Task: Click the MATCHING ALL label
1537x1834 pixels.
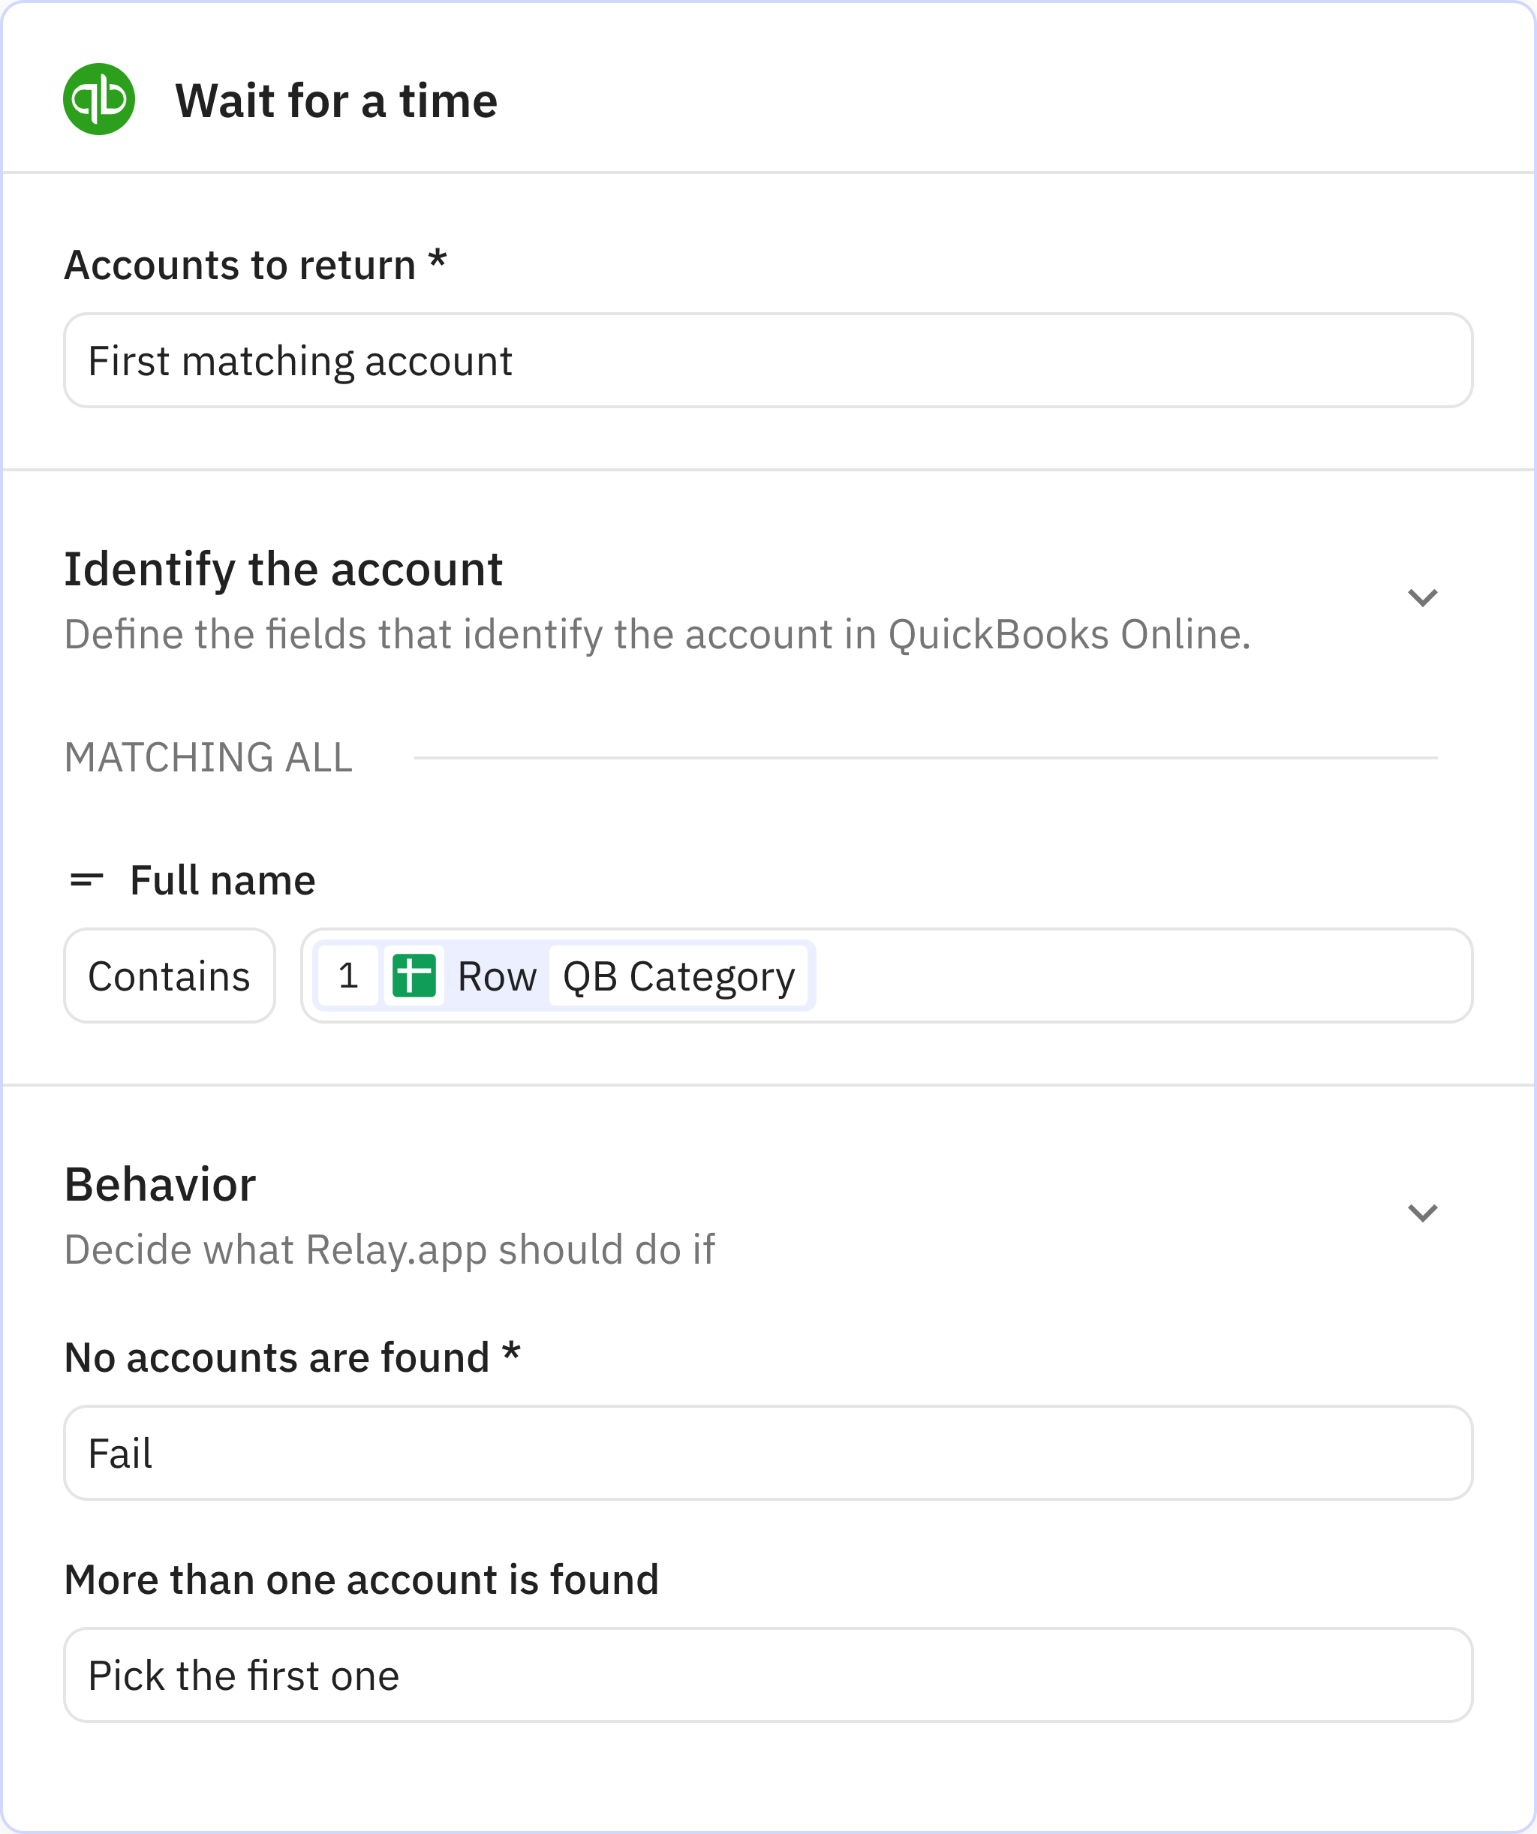Action: (209, 758)
